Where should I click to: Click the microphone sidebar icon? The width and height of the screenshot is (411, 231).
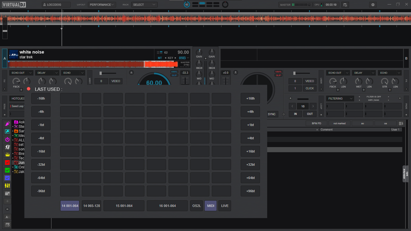coord(7,124)
